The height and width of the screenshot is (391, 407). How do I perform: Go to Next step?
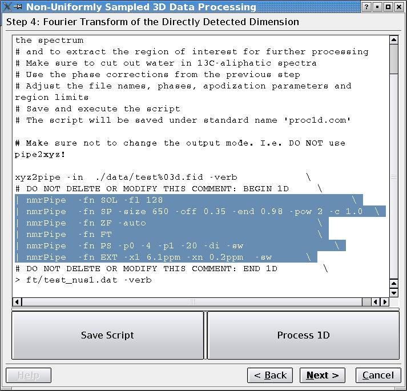tap(323, 375)
